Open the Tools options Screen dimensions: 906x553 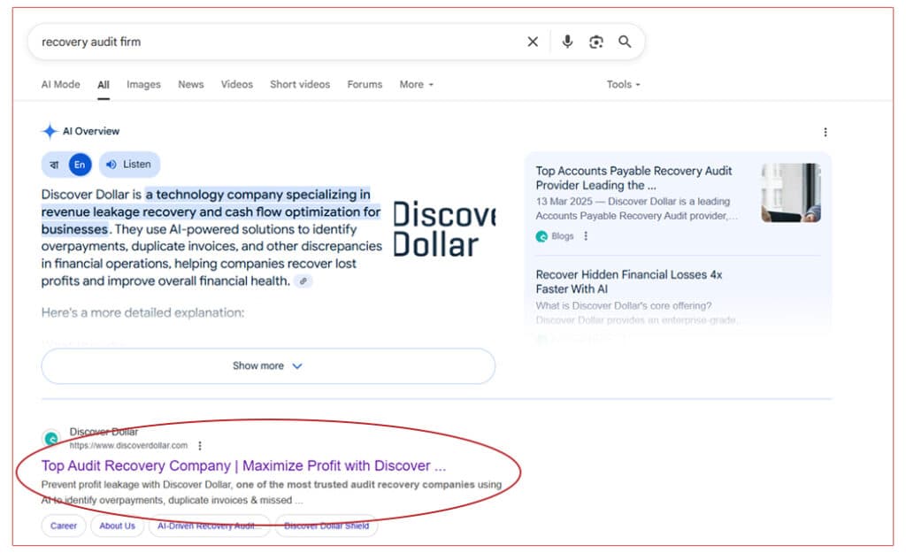tap(623, 84)
